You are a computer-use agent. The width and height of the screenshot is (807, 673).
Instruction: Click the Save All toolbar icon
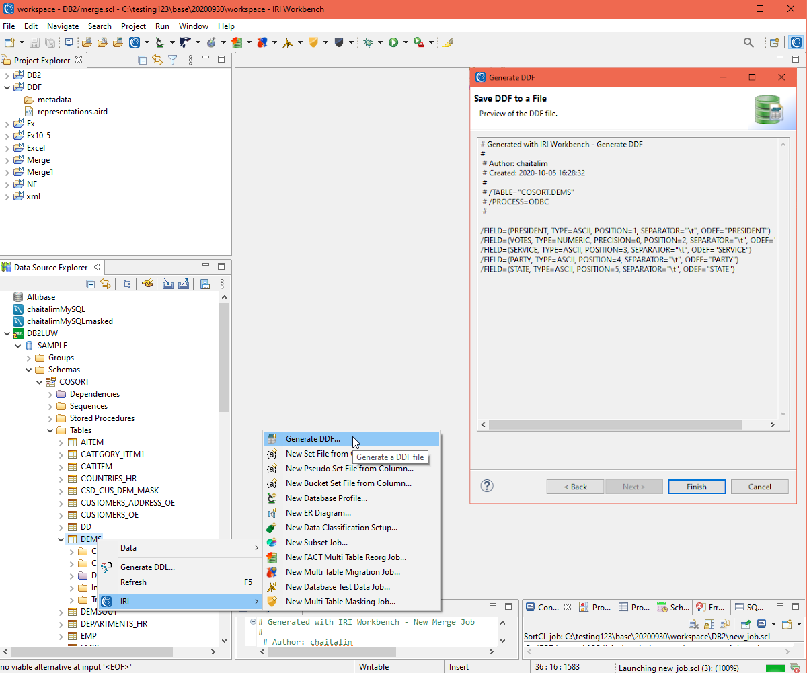tap(50, 42)
